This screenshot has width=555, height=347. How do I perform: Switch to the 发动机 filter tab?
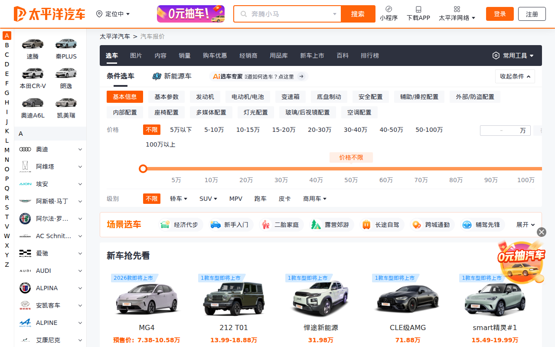(205, 97)
